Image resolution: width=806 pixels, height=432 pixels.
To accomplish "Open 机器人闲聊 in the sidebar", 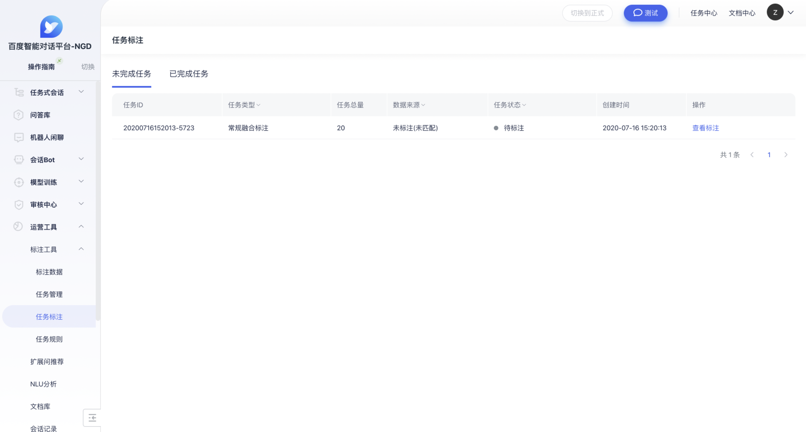I will click(x=47, y=138).
